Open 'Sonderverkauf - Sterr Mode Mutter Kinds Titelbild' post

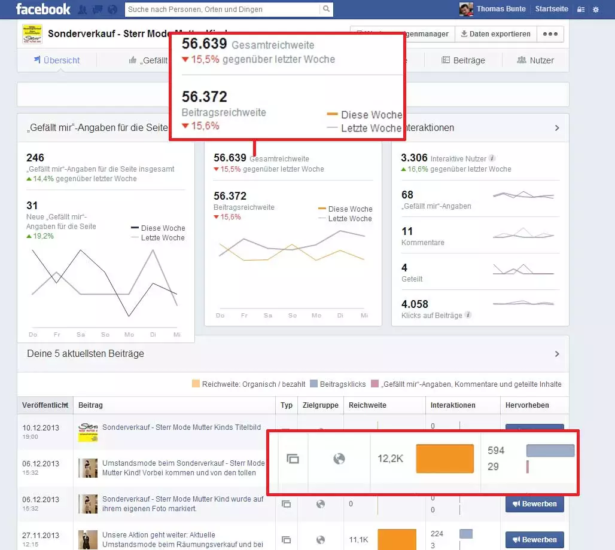(182, 427)
